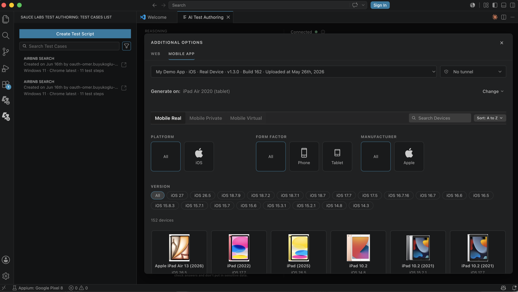Open the Search view in activity bar
The width and height of the screenshot is (518, 292).
6,35
